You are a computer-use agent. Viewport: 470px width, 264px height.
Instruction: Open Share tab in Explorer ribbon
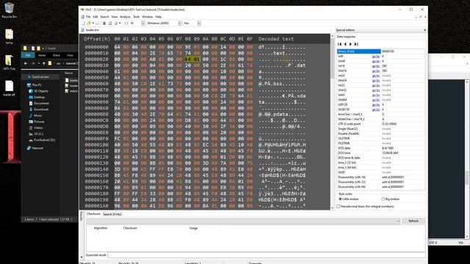(x=56, y=56)
